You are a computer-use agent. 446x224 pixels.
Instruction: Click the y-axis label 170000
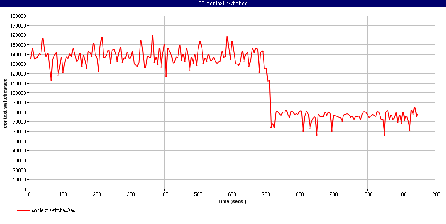[18, 25]
